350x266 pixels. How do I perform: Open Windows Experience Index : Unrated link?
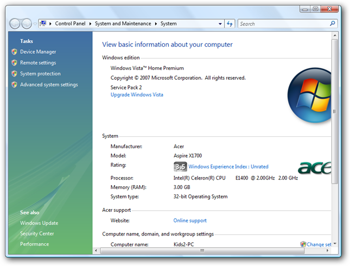228,167
